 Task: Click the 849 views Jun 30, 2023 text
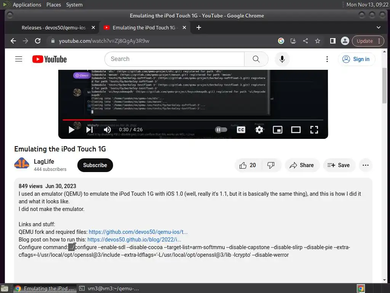pyautogui.click(x=47, y=186)
